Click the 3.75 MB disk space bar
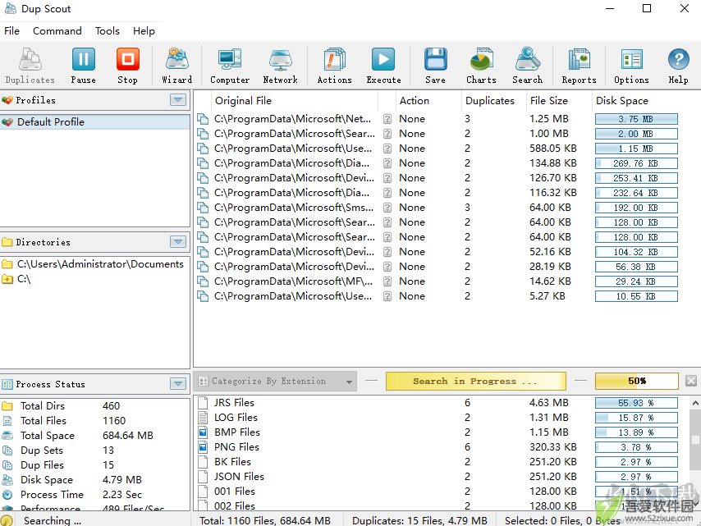701x526 pixels. (636, 119)
